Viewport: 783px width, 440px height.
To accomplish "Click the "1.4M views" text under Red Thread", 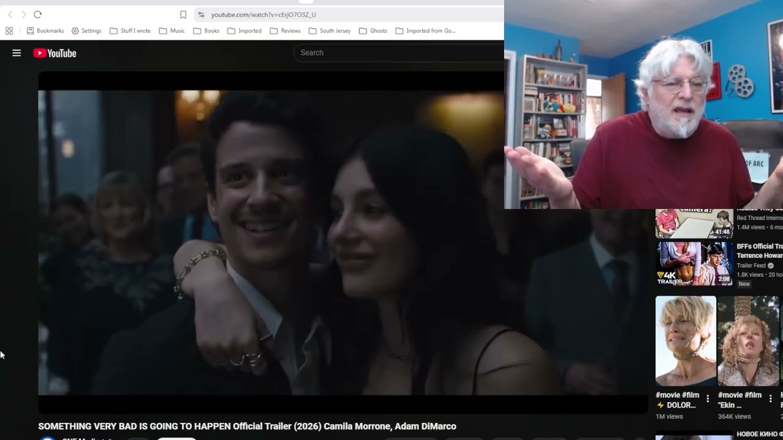I will click(x=751, y=227).
